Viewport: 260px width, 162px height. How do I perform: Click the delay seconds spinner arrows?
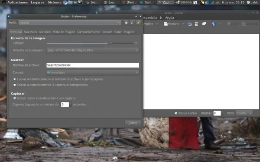(71, 105)
